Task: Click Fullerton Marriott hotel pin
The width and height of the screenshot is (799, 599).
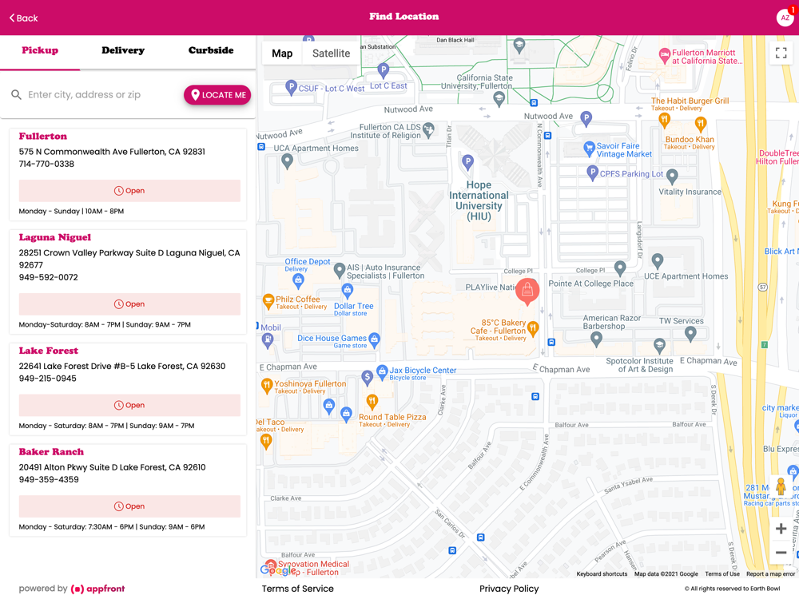Action: click(665, 55)
